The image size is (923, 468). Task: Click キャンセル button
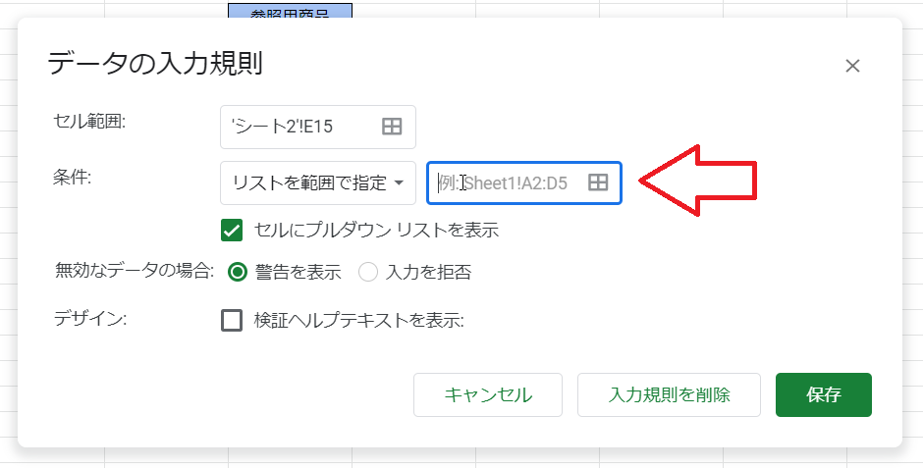click(488, 394)
